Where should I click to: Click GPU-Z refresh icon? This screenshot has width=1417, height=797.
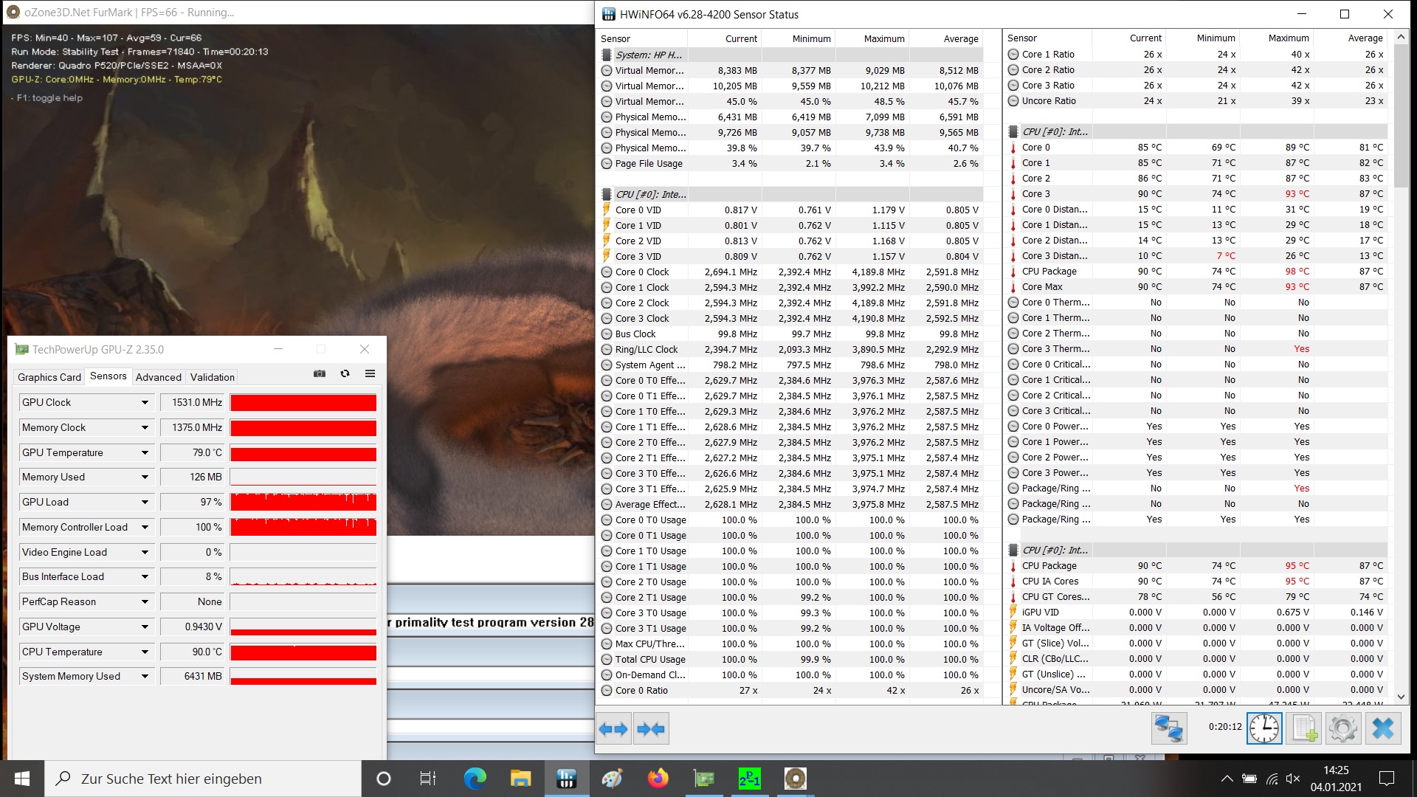[345, 374]
